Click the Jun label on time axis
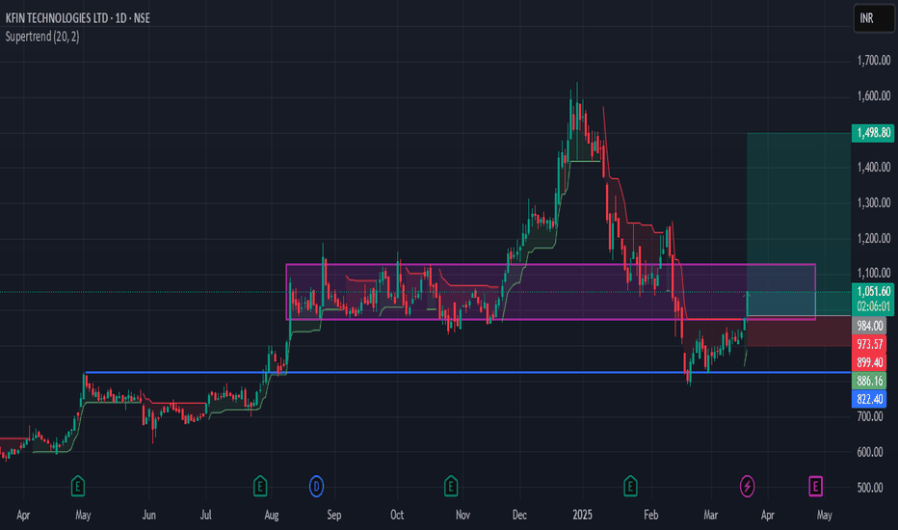898x530 pixels. click(149, 516)
